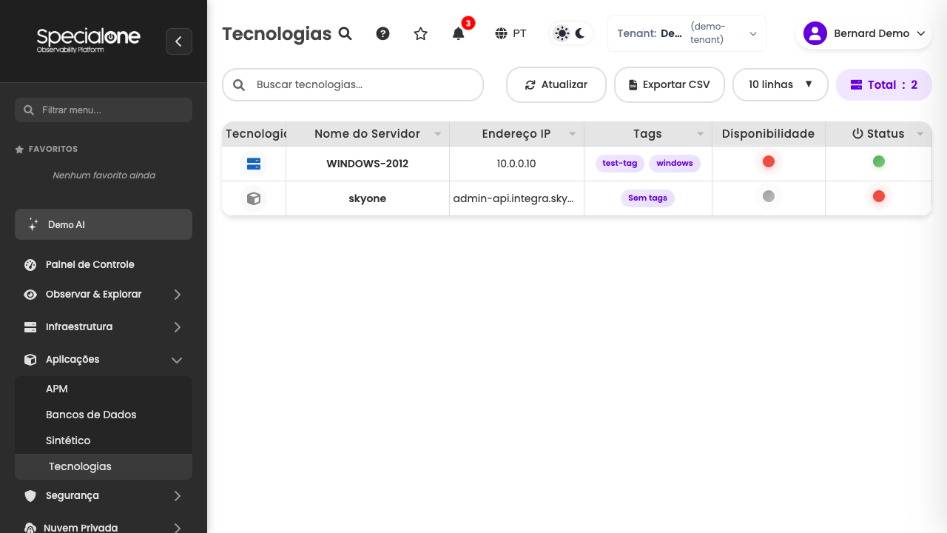The image size is (947, 533).
Task: Click the Painel de Controle gauge icon
Action: tap(30, 264)
